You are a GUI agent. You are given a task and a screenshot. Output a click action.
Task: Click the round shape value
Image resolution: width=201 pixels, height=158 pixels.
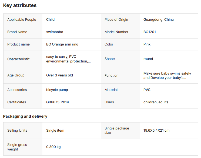(x=148, y=59)
